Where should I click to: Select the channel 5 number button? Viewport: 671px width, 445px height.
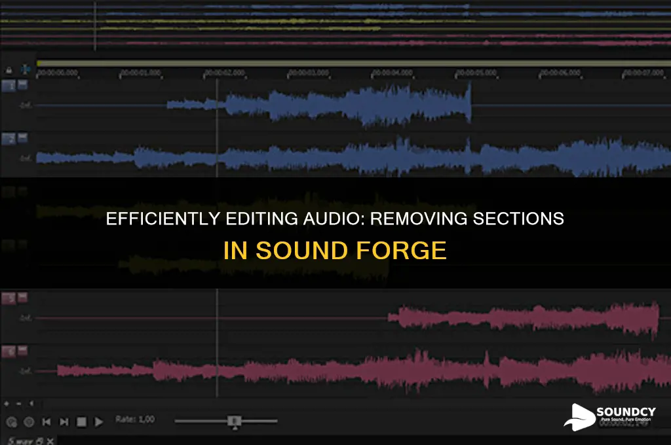point(9,298)
